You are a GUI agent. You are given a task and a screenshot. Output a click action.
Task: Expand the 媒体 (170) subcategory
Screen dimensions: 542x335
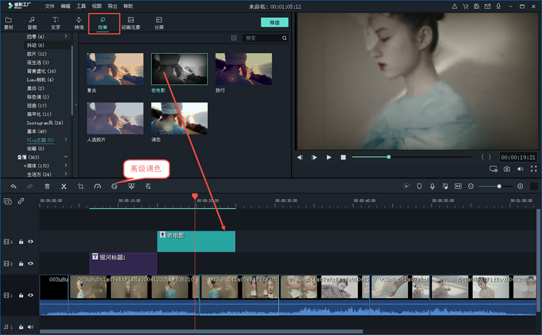pyautogui.click(x=66, y=166)
